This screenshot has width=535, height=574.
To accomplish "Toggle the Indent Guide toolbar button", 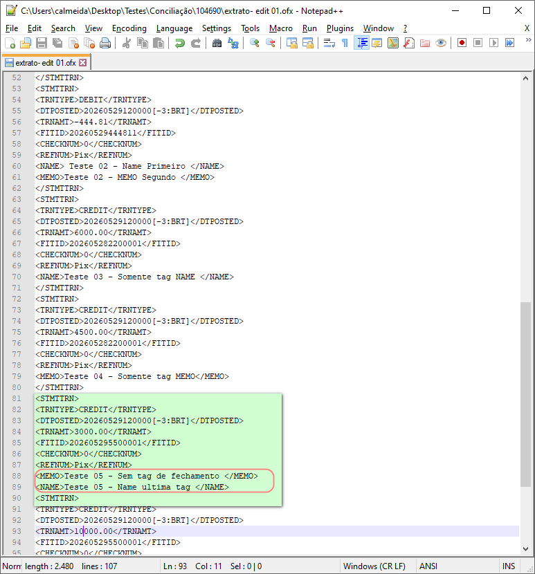I will (x=362, y=43).
